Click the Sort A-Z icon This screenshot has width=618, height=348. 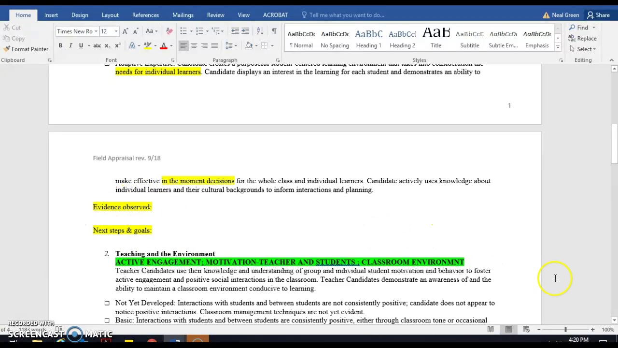click(260, 31)
